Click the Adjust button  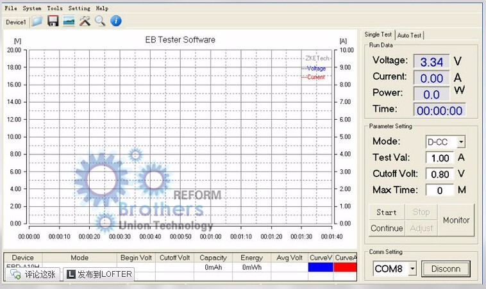421,228
